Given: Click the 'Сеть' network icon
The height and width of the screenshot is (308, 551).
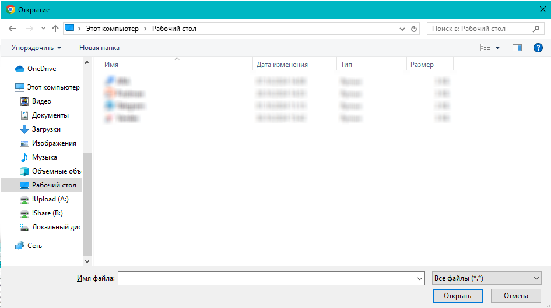Looking at the screenshot, I should pos(20,246).
